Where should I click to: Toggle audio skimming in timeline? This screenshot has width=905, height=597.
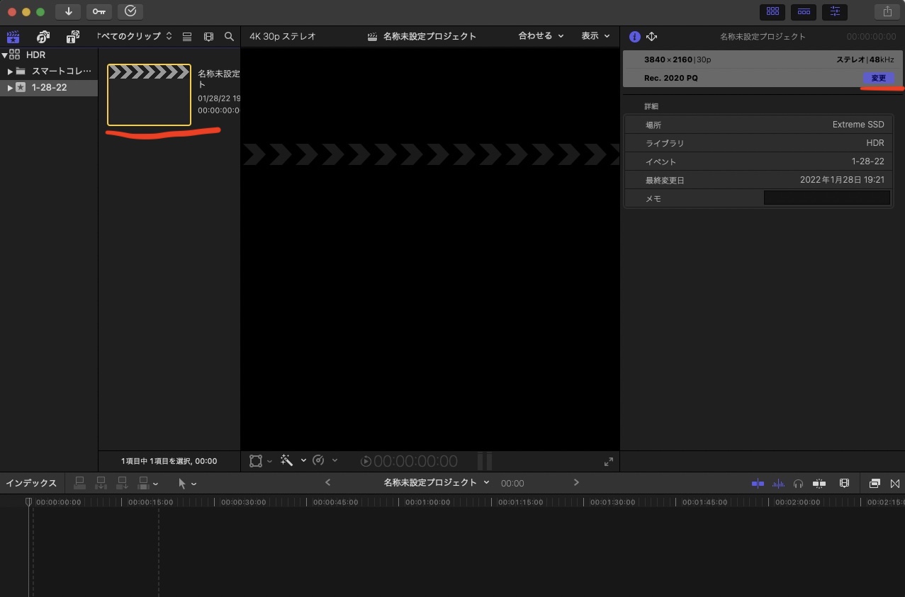778,483
